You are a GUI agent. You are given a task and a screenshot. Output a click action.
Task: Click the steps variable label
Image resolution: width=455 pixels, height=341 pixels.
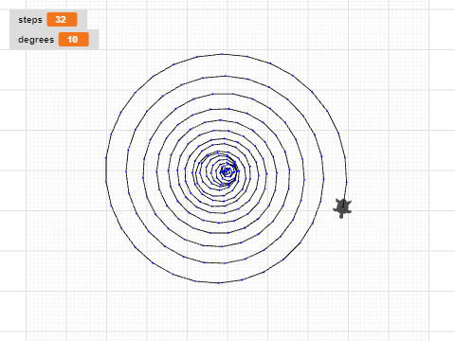pyautogui.click(x=30, y=20)
